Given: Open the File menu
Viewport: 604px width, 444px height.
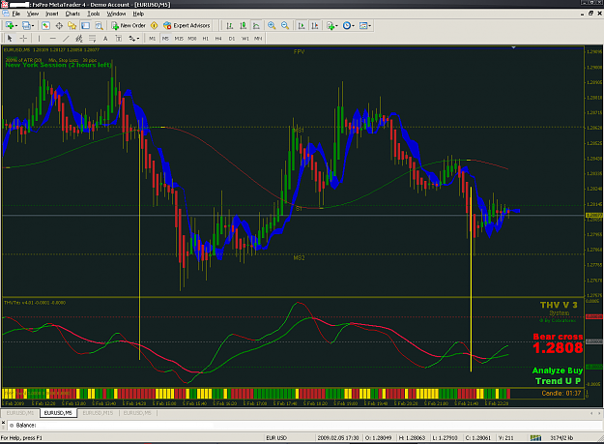Looking at the screenshot, I should pos(15,14).
